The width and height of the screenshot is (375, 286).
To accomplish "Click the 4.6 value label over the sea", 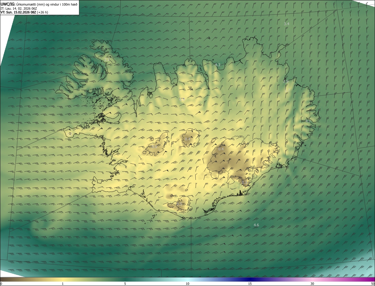I will point(256,225).
